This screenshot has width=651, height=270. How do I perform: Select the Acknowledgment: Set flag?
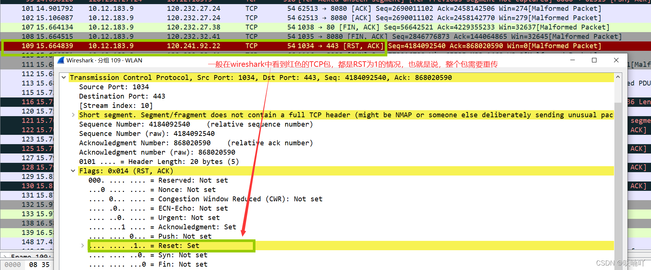coord(162,227)
